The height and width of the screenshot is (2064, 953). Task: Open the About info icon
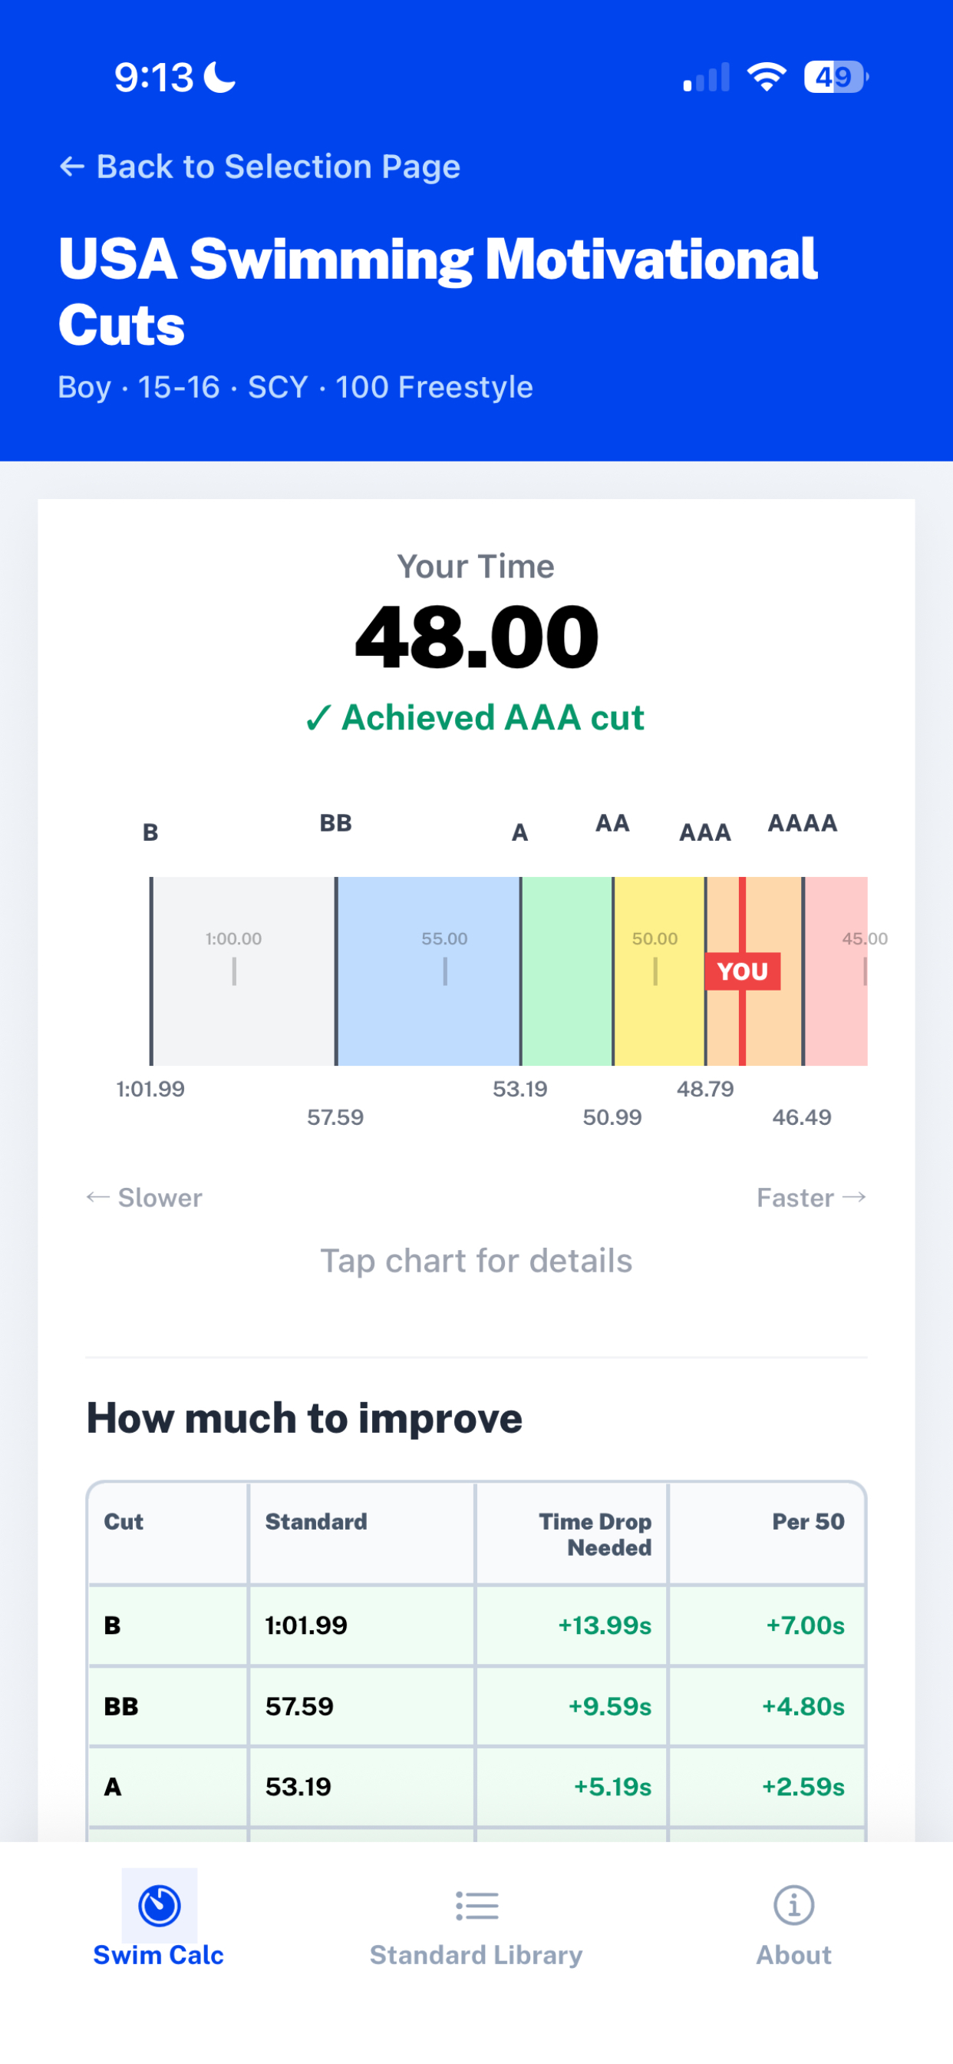coord(793,1904)
